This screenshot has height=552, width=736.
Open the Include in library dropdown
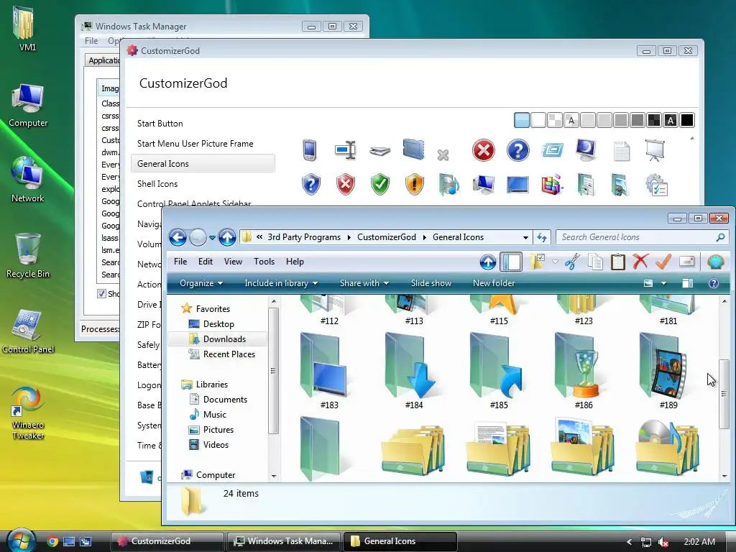pyautogui.click(x=281, y=283)
